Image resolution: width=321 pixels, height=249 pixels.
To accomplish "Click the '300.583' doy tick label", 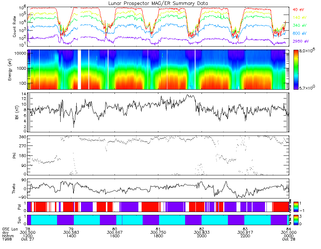I will tap(71, 233).
